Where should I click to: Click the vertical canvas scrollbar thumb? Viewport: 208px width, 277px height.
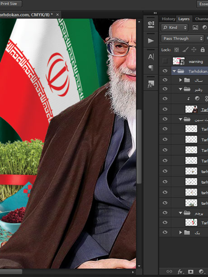[139, 146]
